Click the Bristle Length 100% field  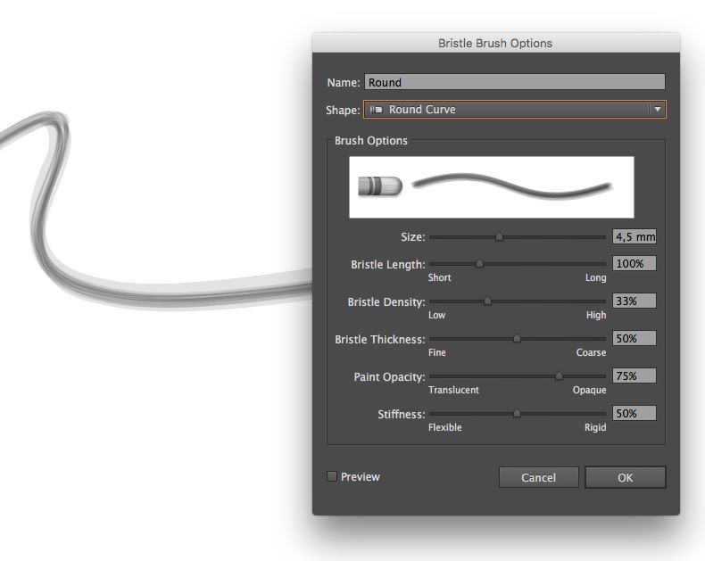[634, 263]
